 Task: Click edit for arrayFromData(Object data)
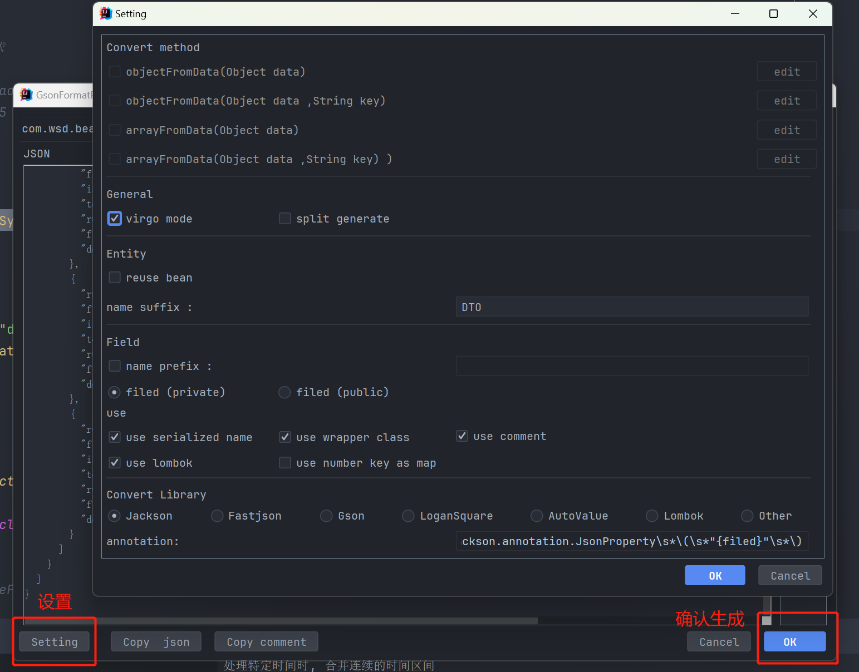pos(787,130)
